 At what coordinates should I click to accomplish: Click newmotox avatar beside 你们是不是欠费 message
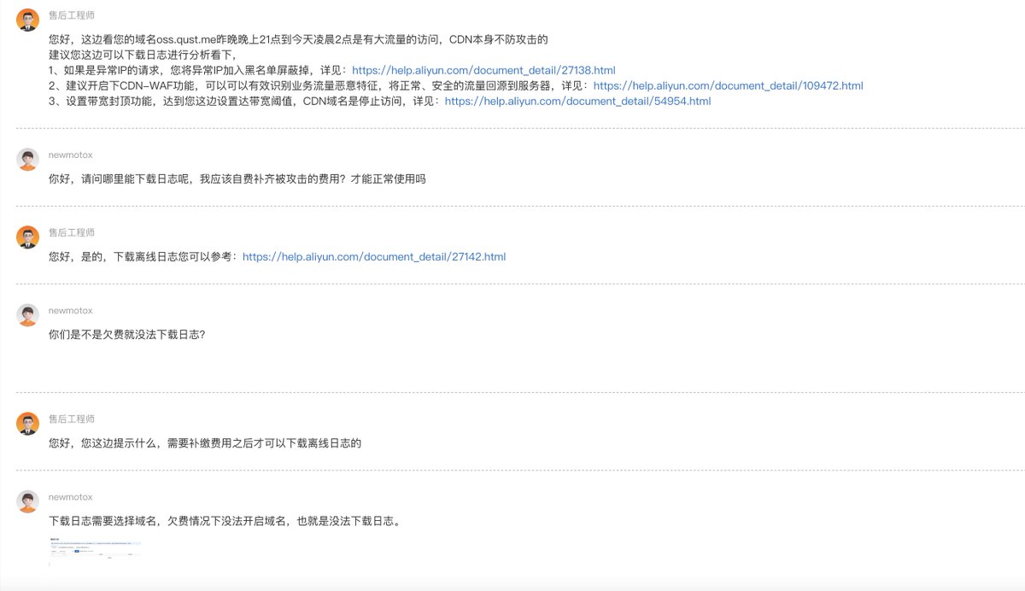[x=28, y=314]
